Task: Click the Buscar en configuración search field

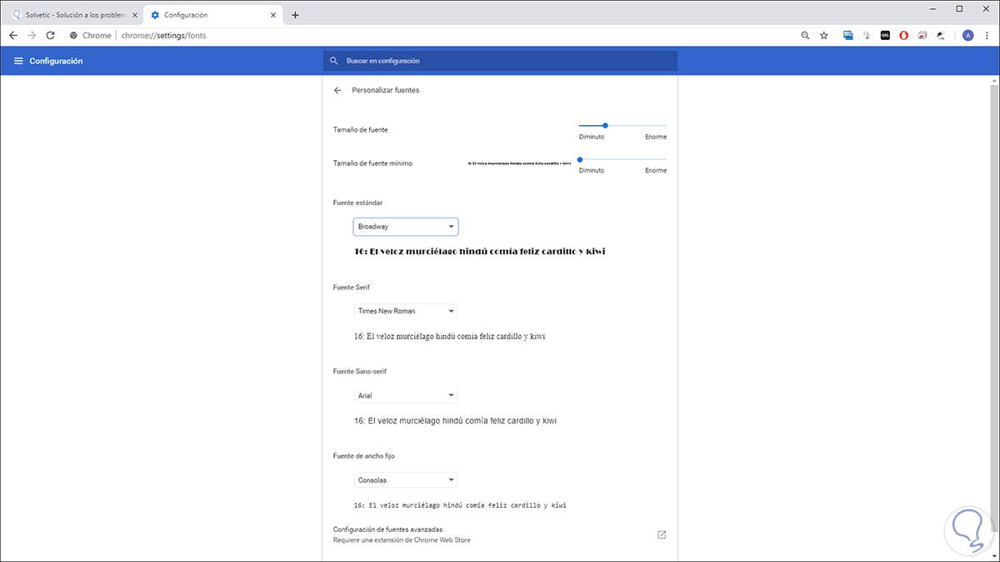Action: [x=500, y=61]
